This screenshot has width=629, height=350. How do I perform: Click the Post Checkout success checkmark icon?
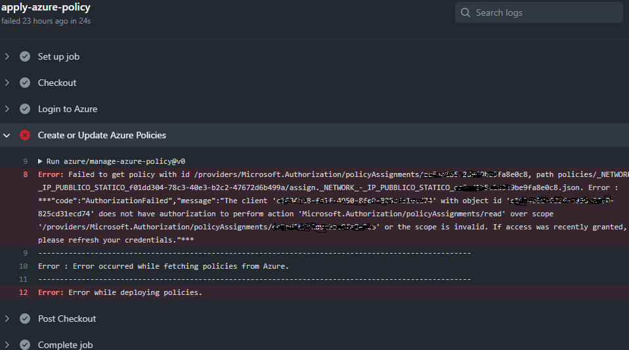[x=25, y=319]
